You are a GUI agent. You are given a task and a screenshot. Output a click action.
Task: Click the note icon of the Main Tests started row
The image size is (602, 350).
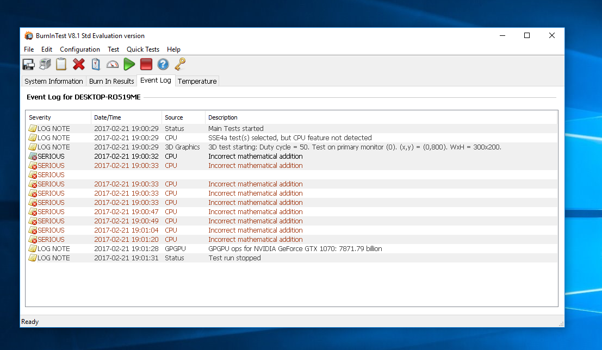(33, 129)
